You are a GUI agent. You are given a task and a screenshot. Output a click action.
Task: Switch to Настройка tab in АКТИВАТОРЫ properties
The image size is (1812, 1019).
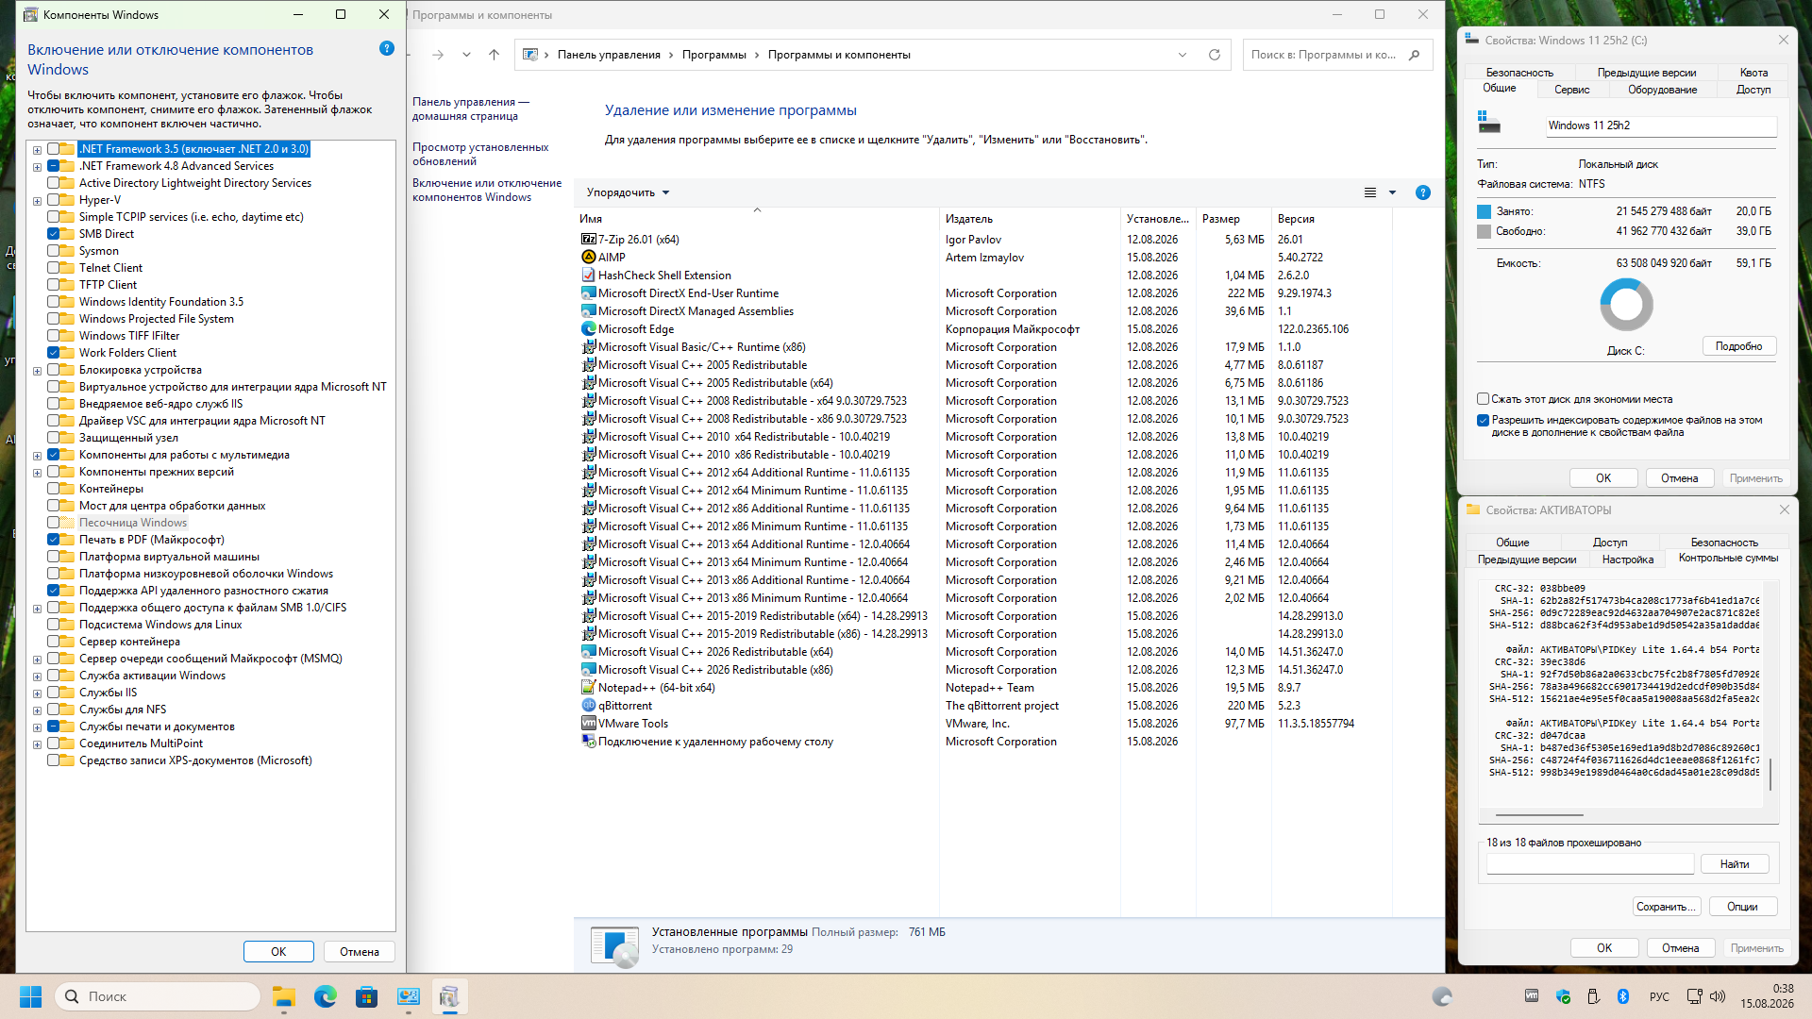click(x=1628, y=560)
